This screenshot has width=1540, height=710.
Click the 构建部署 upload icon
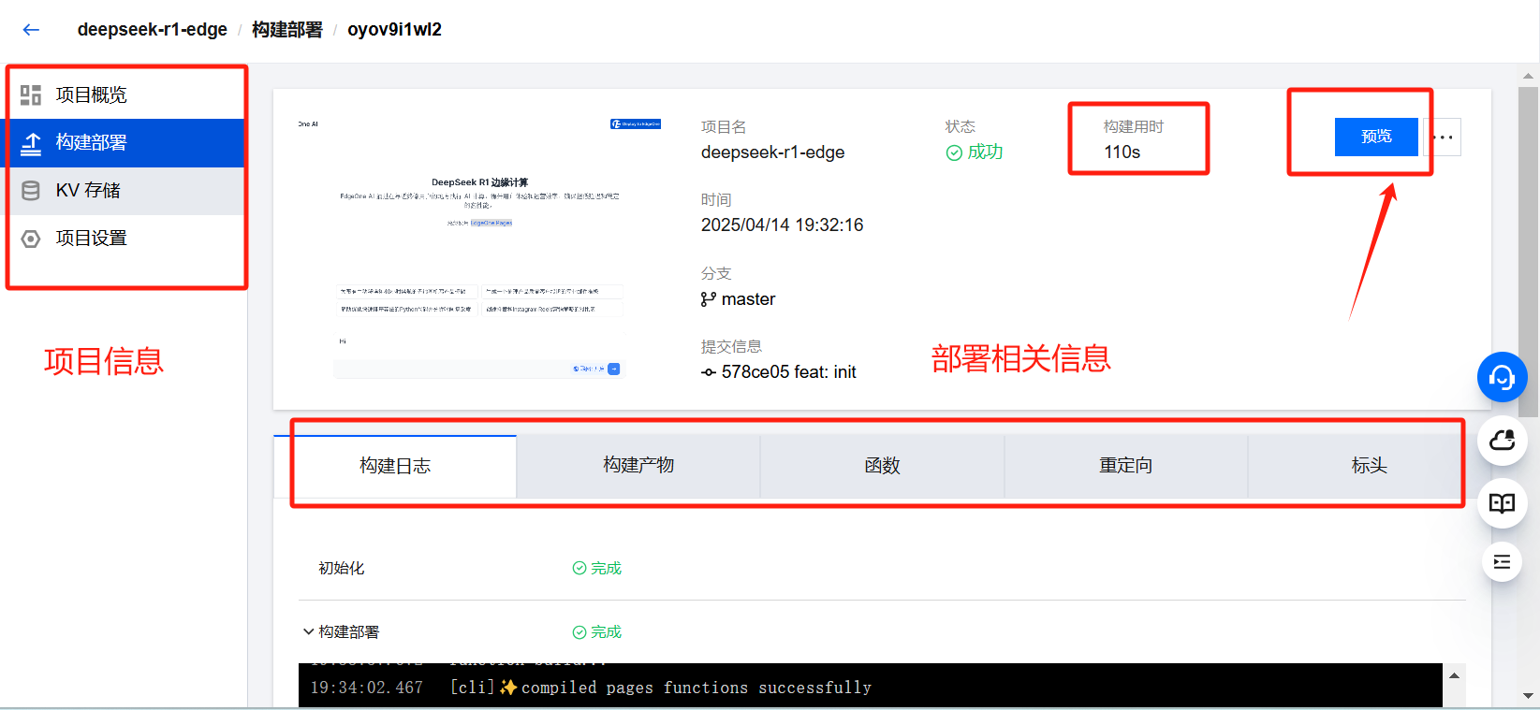pos(31,143)
